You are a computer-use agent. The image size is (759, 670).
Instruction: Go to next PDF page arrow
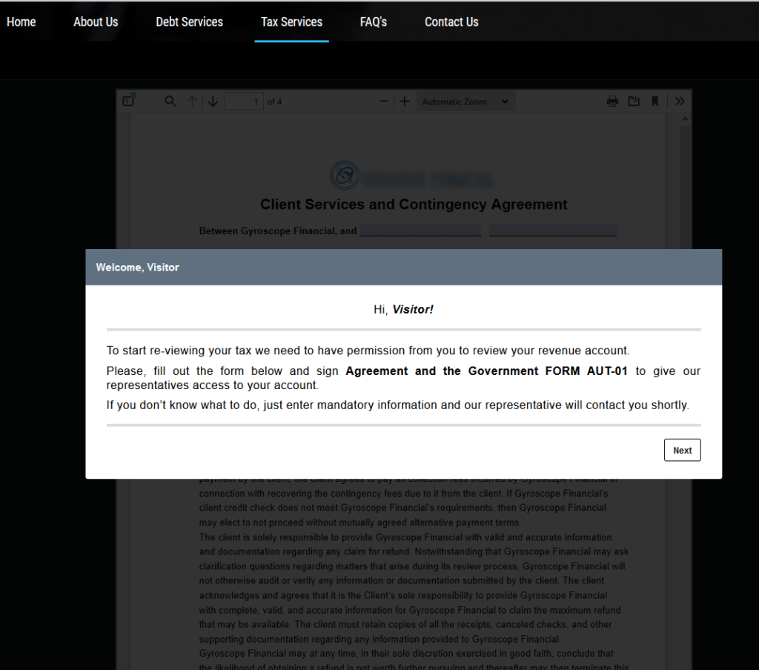pos(213,102)
